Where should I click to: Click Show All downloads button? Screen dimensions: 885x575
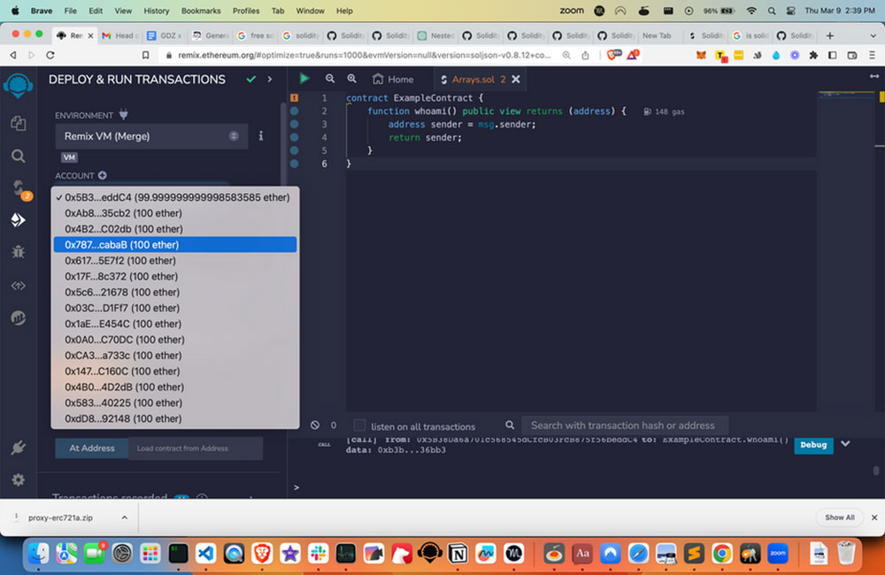(839, 517)
